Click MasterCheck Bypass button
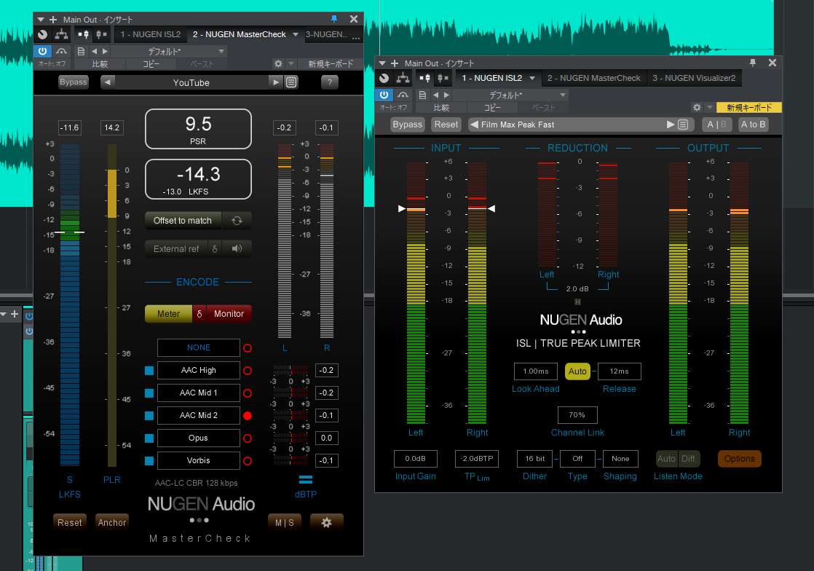The image size is (814, 571). pos(74,82)
